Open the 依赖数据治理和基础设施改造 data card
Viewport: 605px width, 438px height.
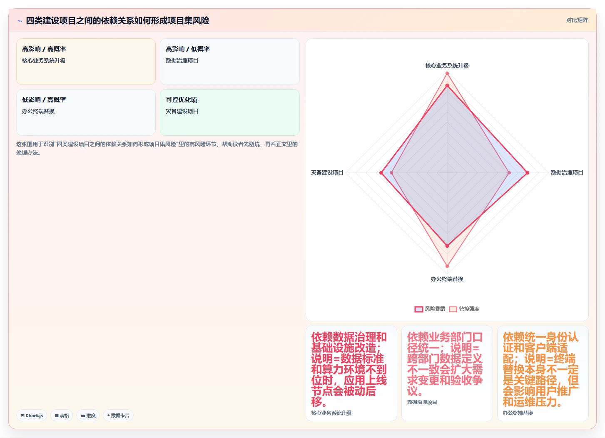click(x=351, y=373)
